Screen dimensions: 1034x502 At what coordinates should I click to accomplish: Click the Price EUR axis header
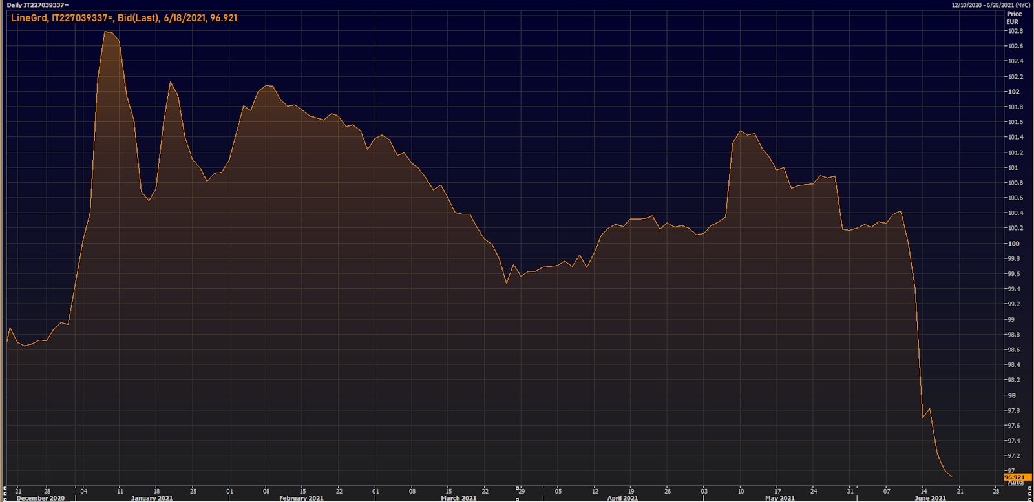click(x=1014, y=17)
